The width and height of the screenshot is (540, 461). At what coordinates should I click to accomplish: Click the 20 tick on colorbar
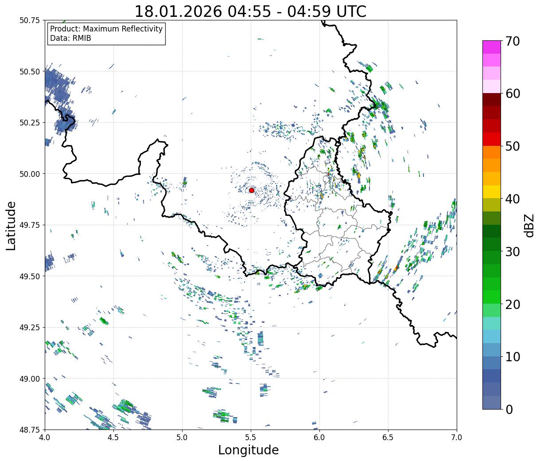[x=512, y=304]
